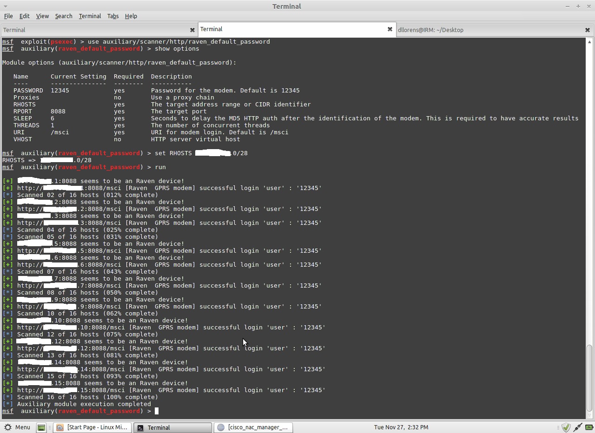Image resolution: width=595 pixels, height=433 pixels.
Task: Click 'Scanned 08 of 16 hosts (050% complete)'
Action: 88,293
